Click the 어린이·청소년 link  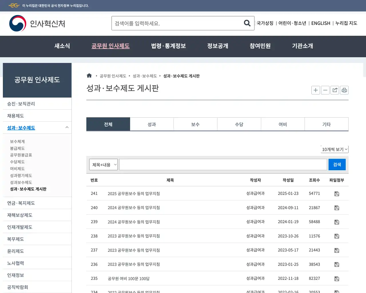click(x=292, y=23)
